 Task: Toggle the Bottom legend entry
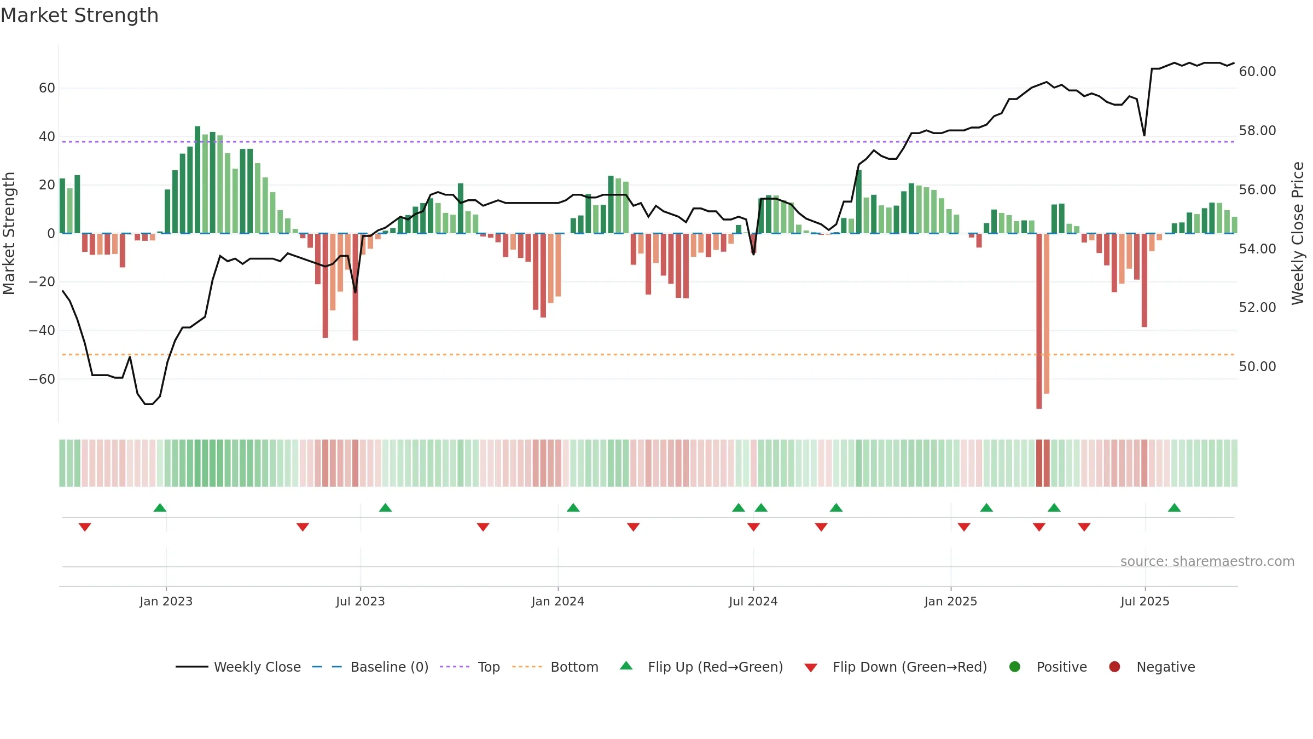pyautogui.click(x=555, y=667)
